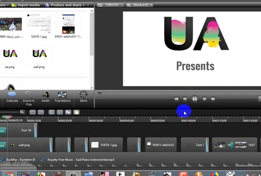Click the track label beside ua4.png

coord(3,146)
